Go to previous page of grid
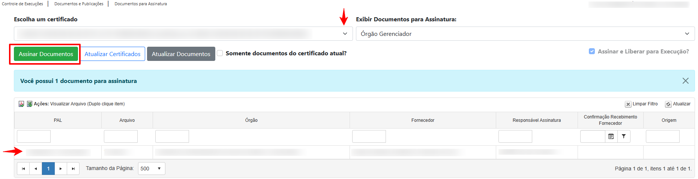This screenshot has width=698, height=179. pyautogui.click(x=36, y=169)
